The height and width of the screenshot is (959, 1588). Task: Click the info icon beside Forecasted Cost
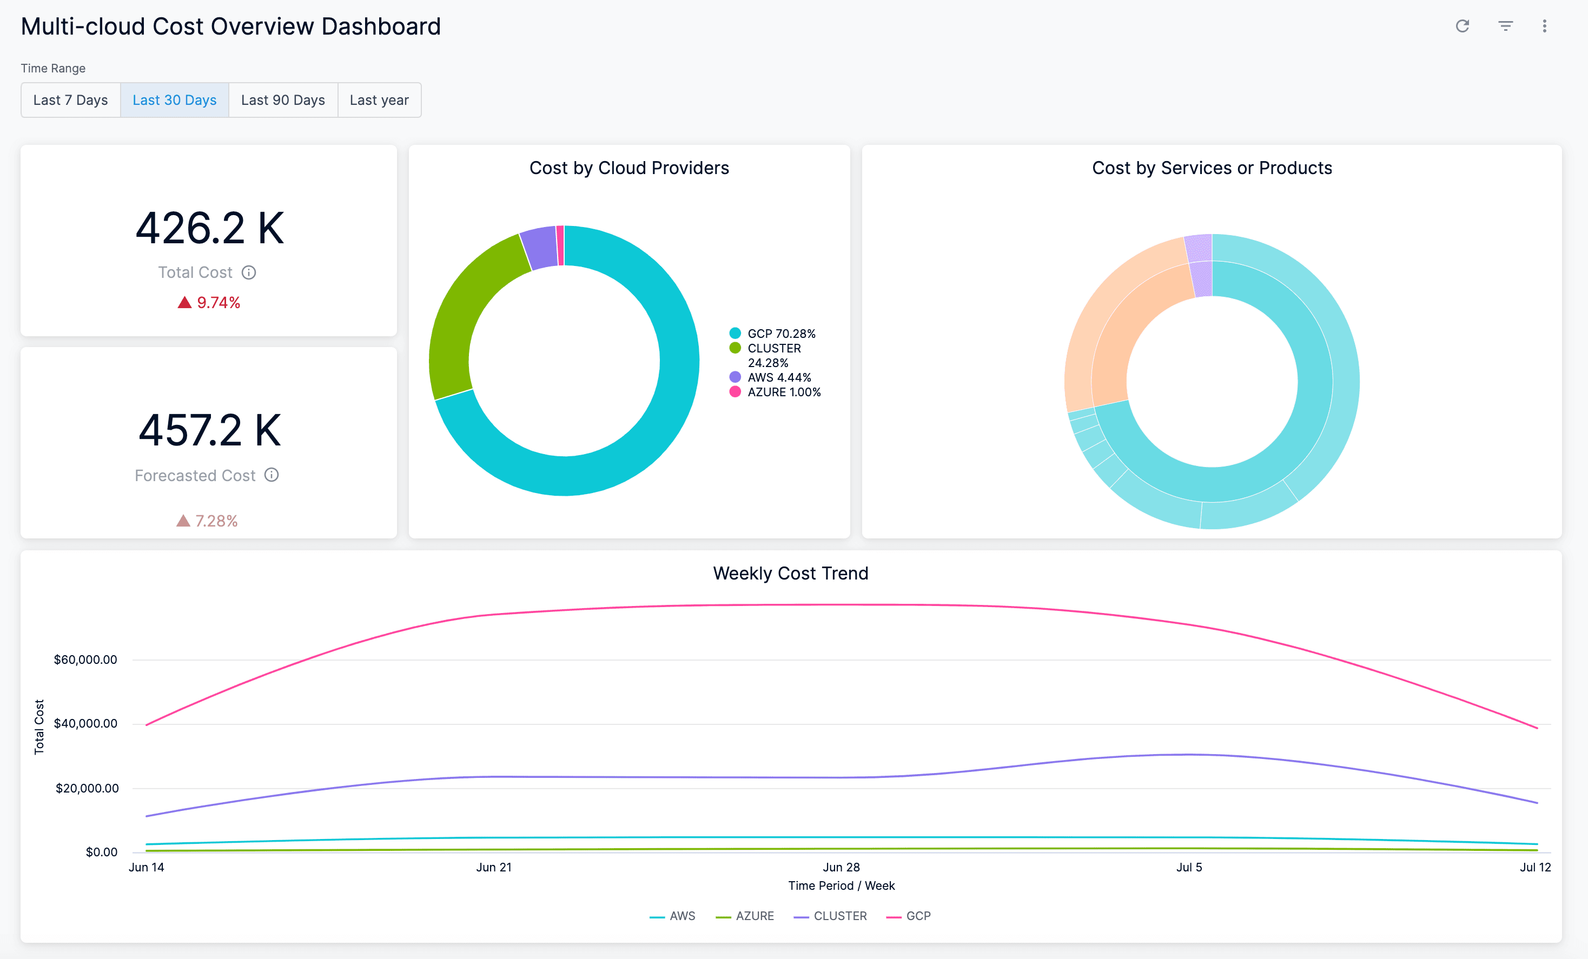(x=272, y=475)
